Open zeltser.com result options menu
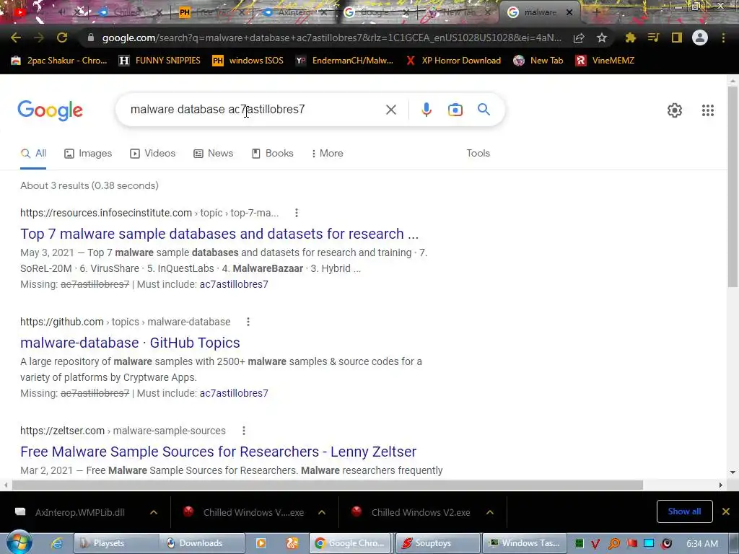 (x=243, y=431)
